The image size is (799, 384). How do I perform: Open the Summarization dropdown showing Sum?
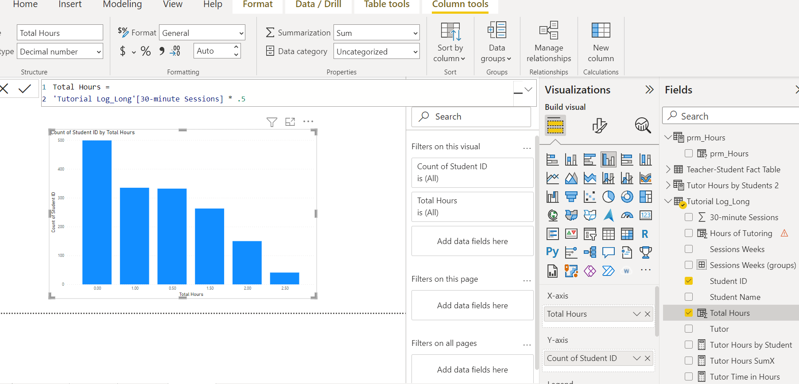pyautogui.click(x=376, y=33)
